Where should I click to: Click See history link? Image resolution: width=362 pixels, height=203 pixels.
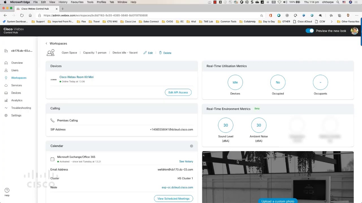[186, 162]
